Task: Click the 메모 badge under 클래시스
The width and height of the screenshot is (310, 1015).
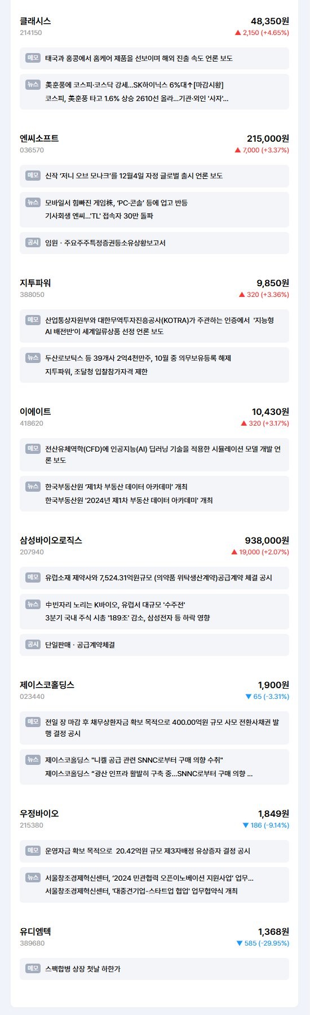Action: pos(33,58)
